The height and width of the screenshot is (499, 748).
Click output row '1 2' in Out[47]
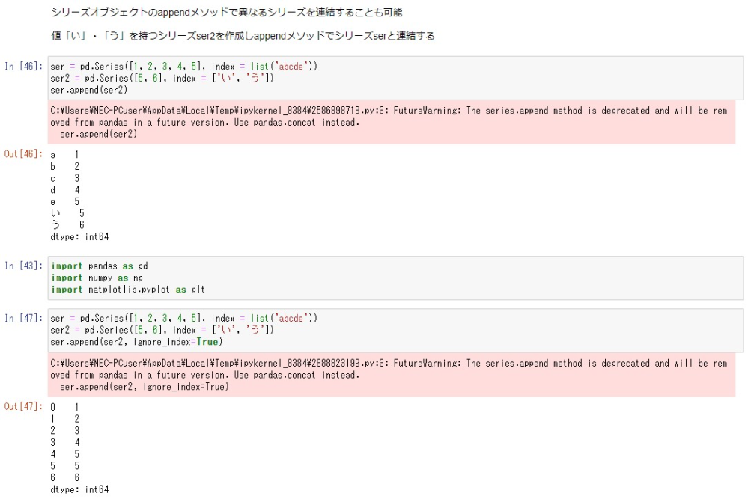[65, 419]
